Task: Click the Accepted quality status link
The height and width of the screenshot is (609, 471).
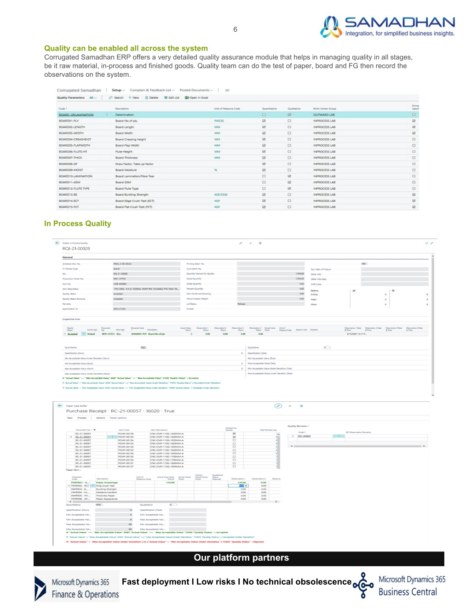Action: tap(73, 334)
